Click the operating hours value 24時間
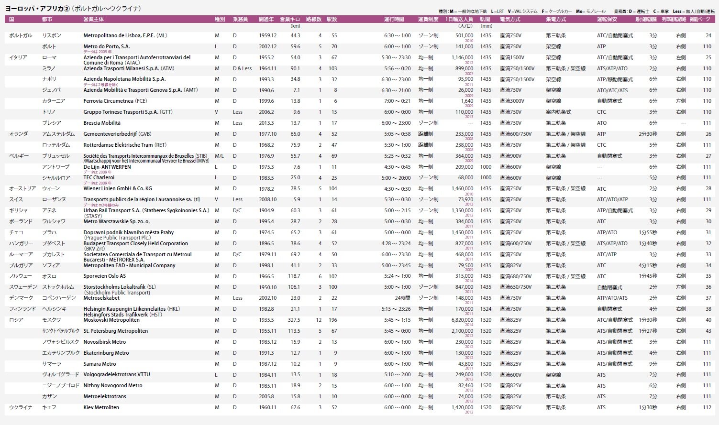Screen dimensions: 719x425 (402, 298)
